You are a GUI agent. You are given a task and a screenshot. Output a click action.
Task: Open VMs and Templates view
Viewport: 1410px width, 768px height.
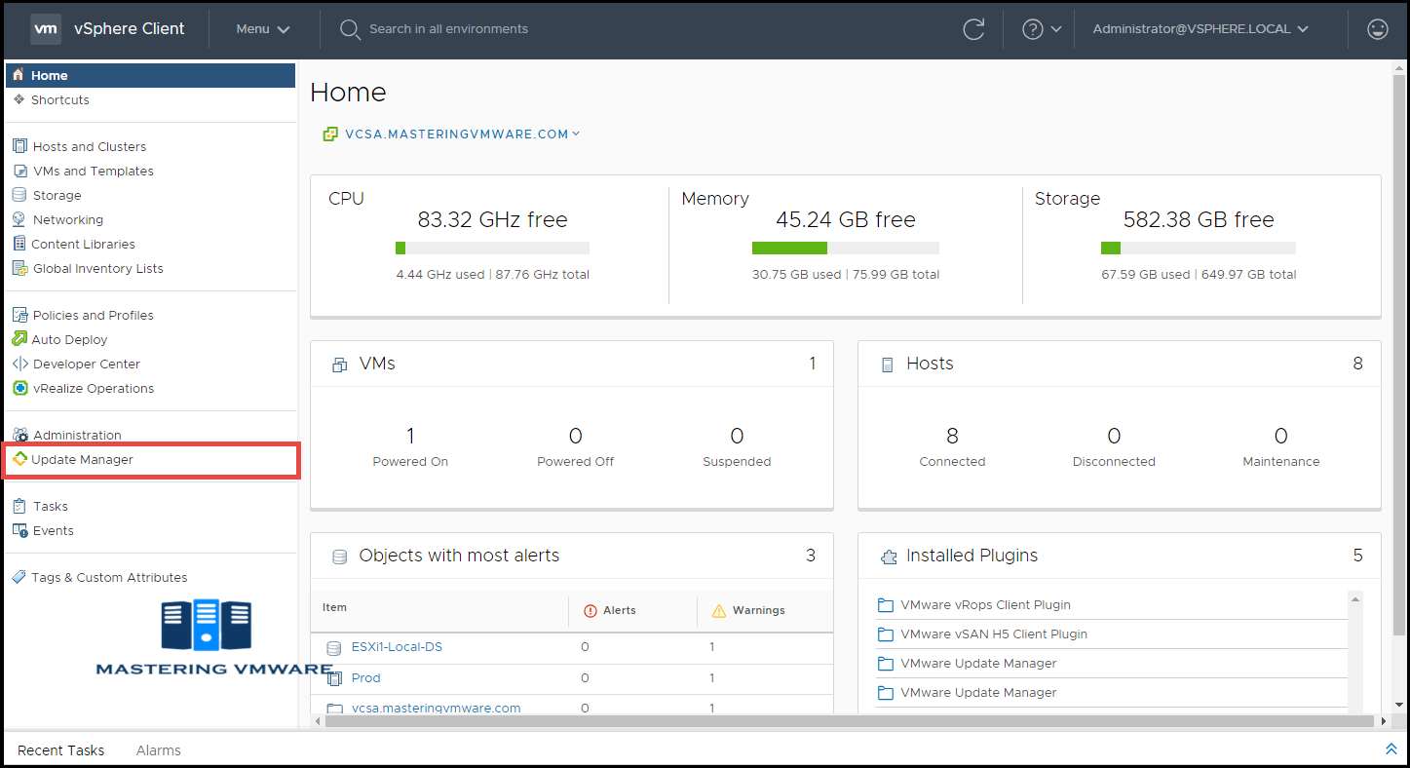pyautogui.click(x=94, y=171)
